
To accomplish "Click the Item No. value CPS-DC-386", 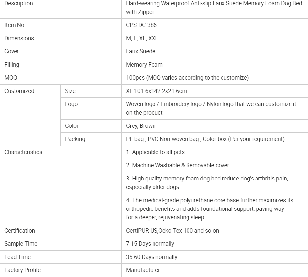I will coord(141,25).
